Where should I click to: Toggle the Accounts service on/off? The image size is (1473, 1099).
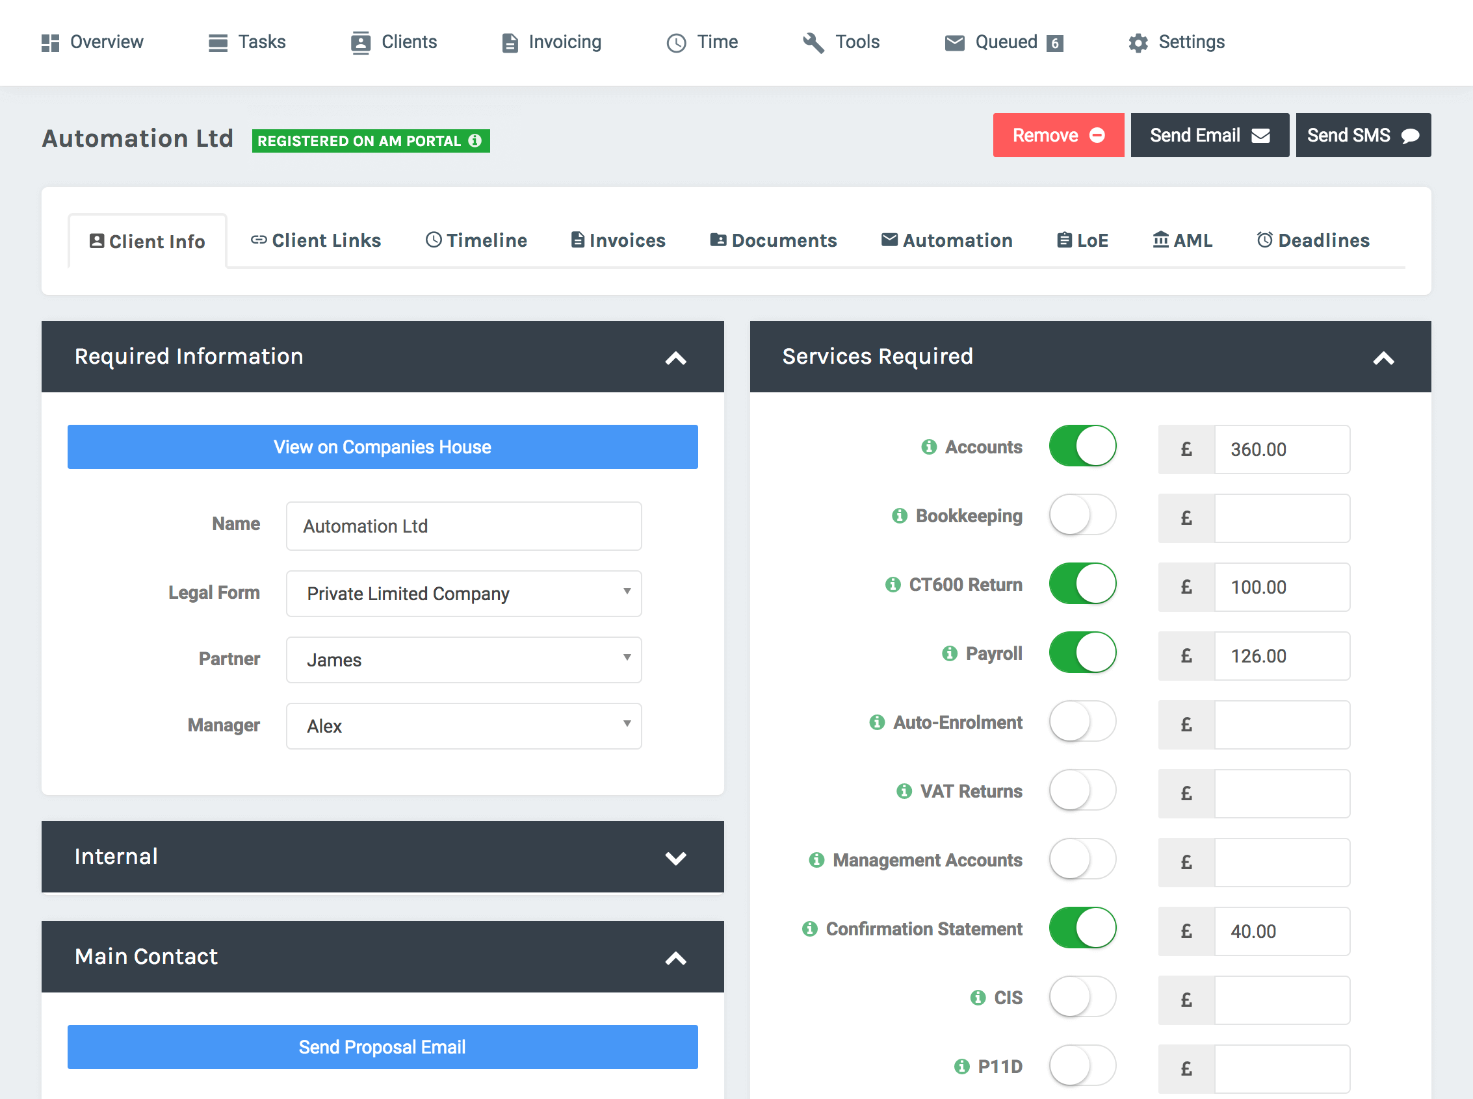1082,448
